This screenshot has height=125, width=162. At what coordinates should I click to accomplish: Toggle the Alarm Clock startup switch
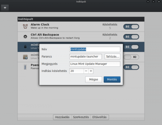pyautogui.click(x=131, y=27)
